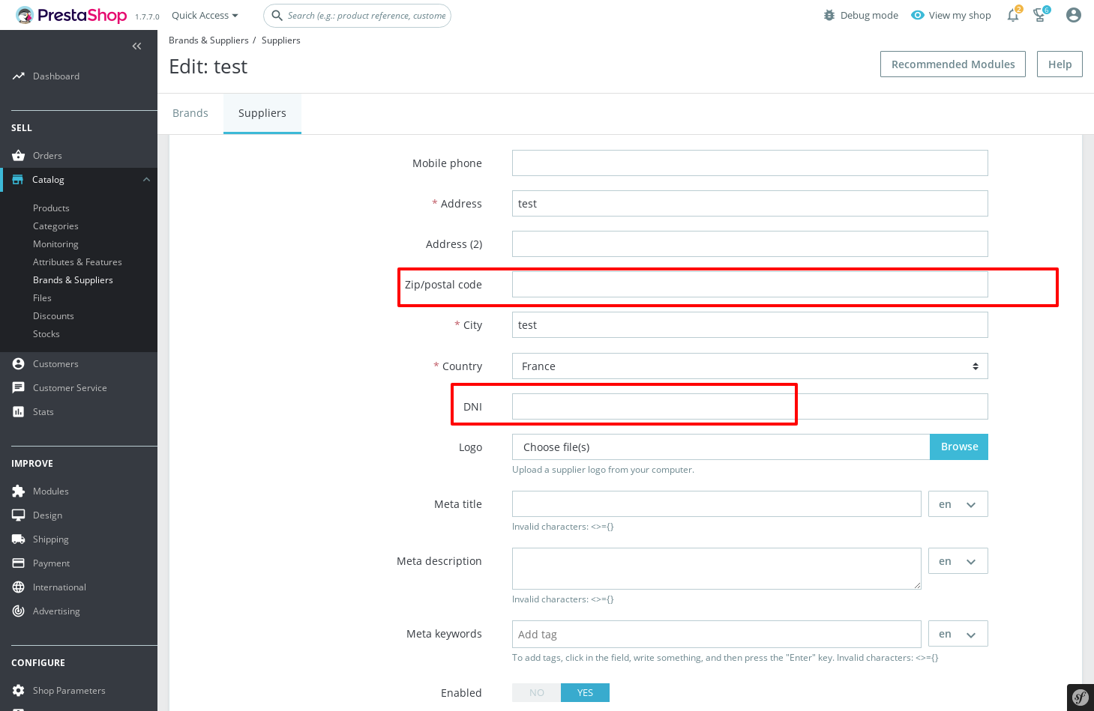Collapse the sidebar with double-chevron icon
1094x711 pixels.
tap(136, 46)
